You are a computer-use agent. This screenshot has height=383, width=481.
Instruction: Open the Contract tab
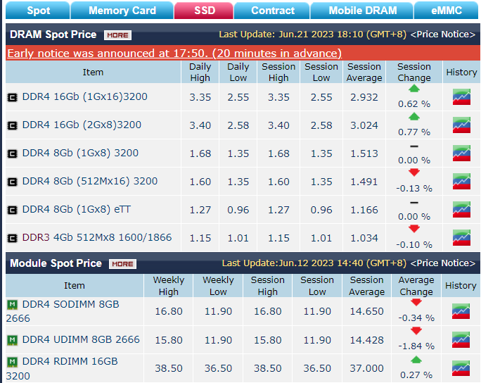(272, 11)
